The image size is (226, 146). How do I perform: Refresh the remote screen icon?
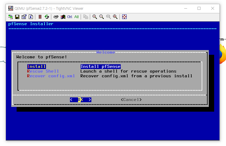(47, 17)
